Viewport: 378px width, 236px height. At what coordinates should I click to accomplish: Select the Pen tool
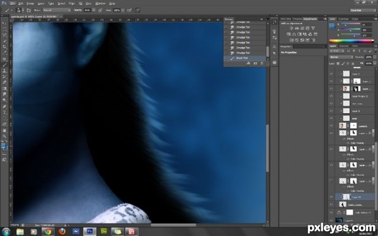pos(4,106)
